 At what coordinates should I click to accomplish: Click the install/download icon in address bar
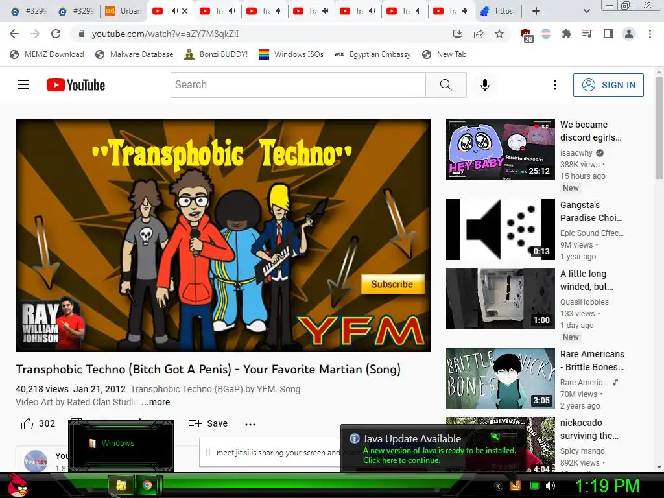pos(458,34)
